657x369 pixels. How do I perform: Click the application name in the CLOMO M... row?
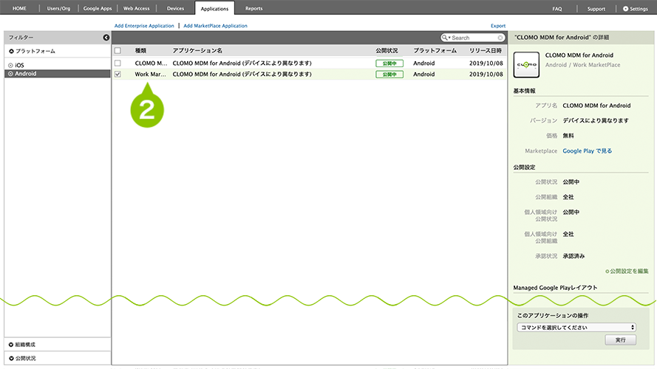point(242,63)
